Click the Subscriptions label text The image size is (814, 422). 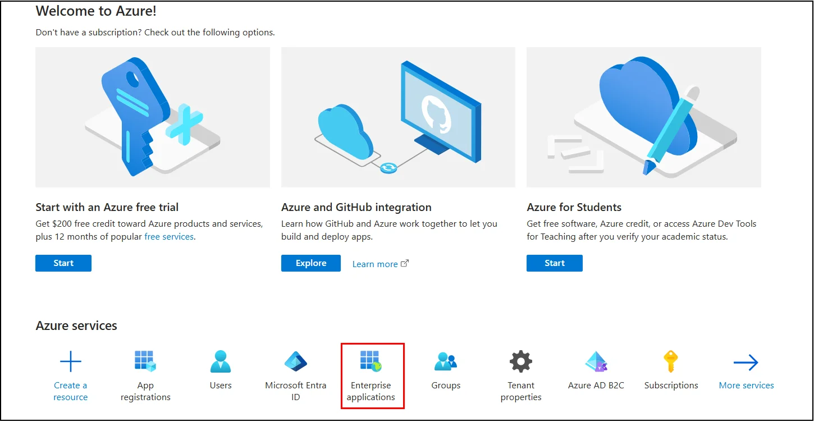pos(671,386)
